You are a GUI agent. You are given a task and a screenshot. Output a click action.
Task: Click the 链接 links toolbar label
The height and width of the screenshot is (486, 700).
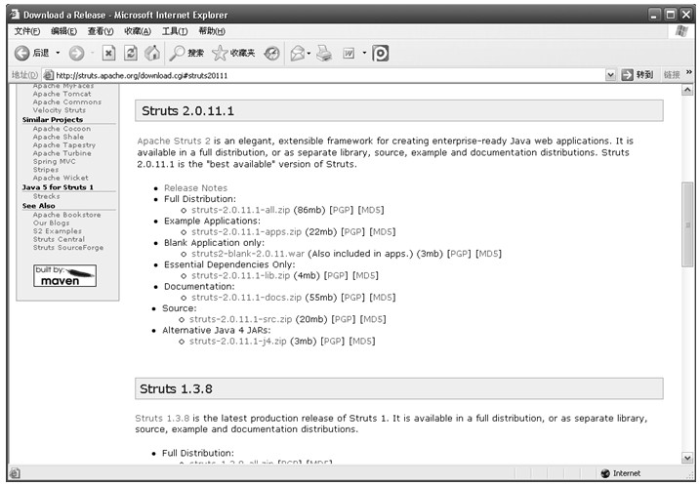tap(672, 74)
